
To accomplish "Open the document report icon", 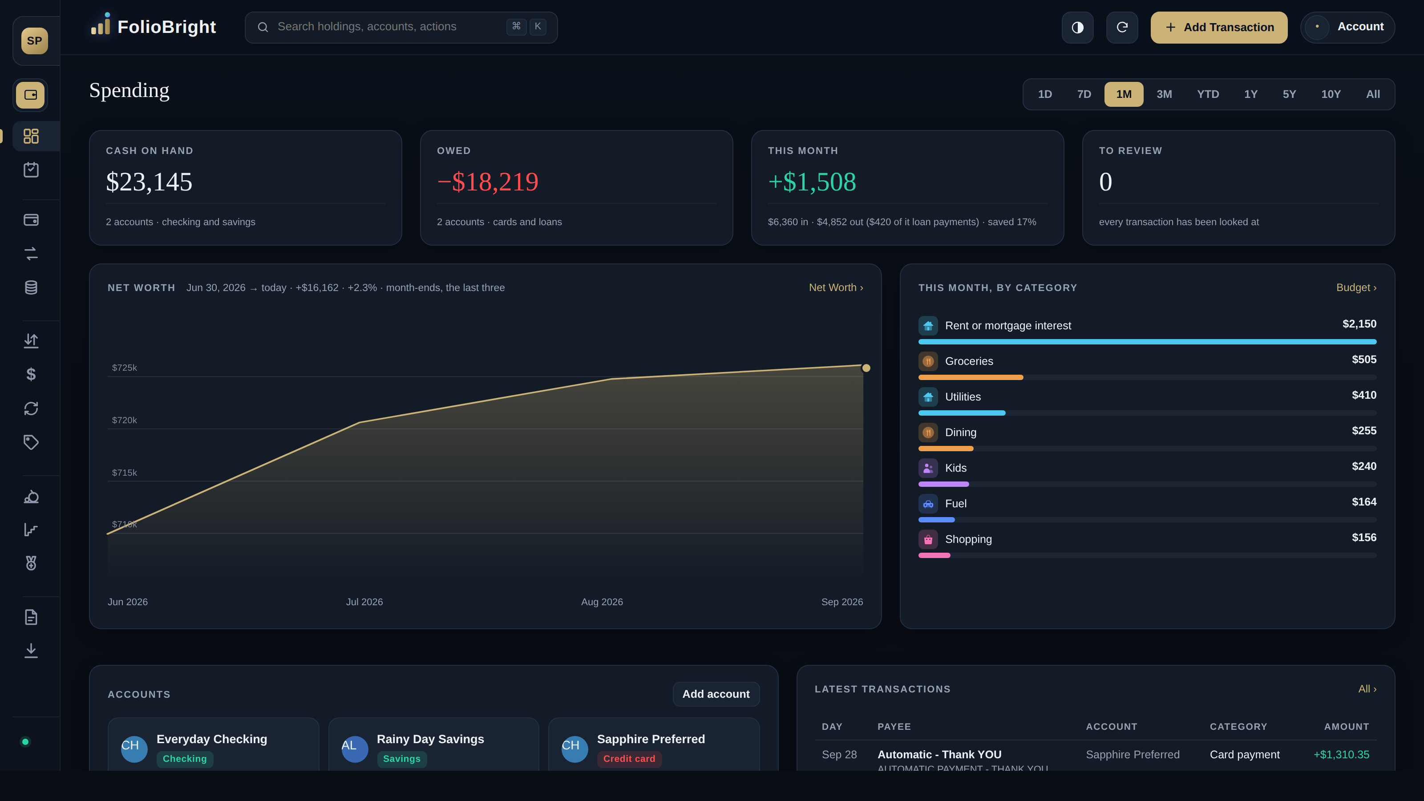I will [x=31, y=617].
